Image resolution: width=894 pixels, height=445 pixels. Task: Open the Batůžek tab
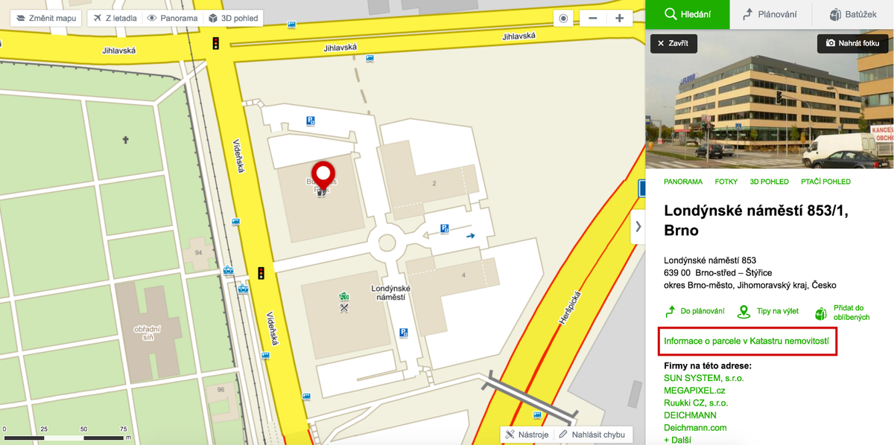[x=853, y=14]
